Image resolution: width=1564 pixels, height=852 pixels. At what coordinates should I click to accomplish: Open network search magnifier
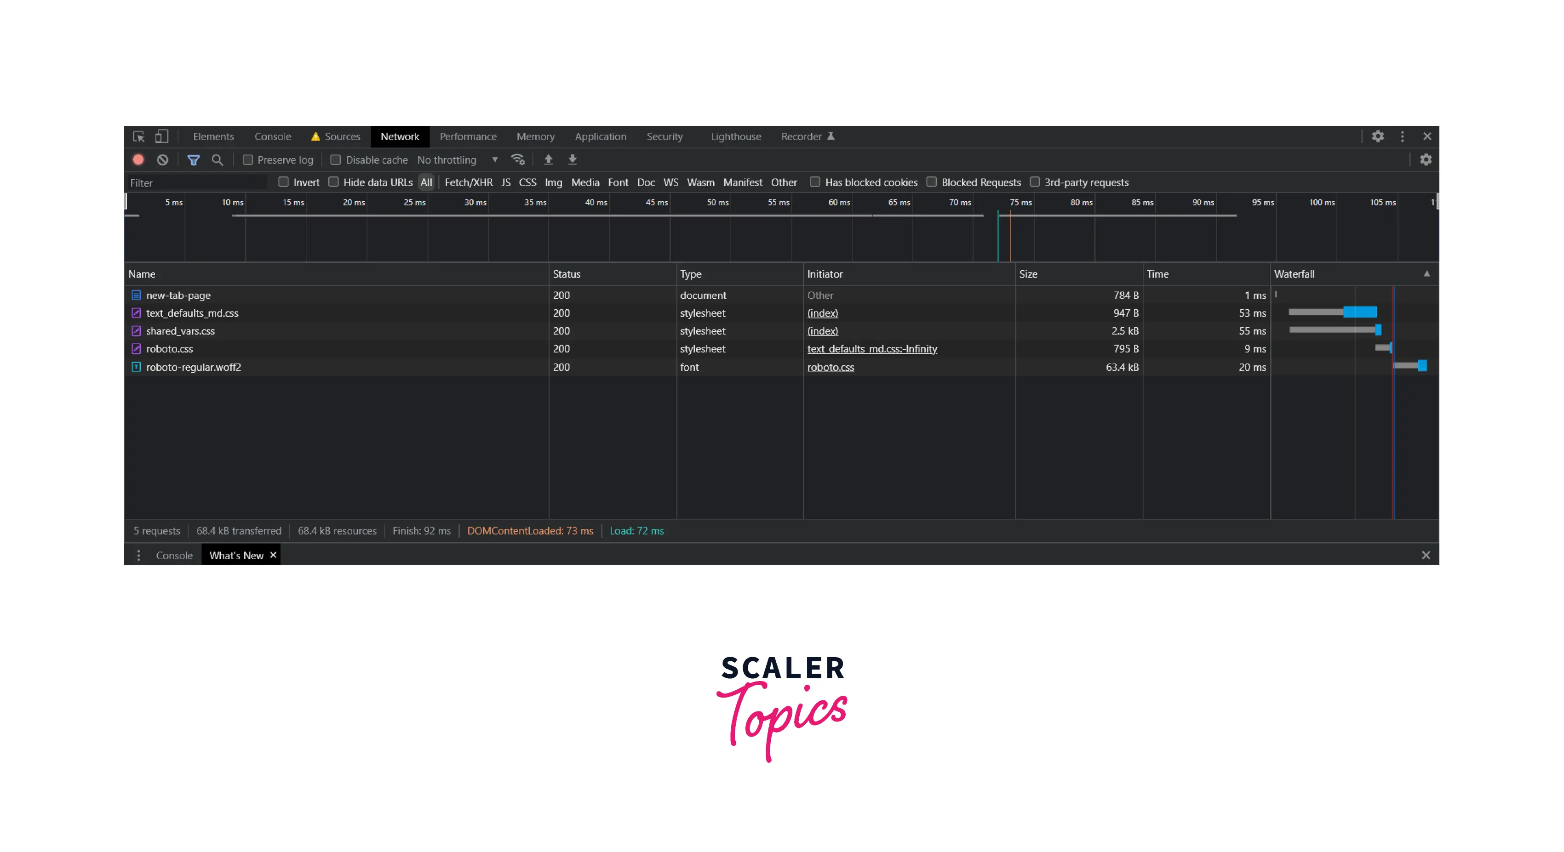(217, 159)
